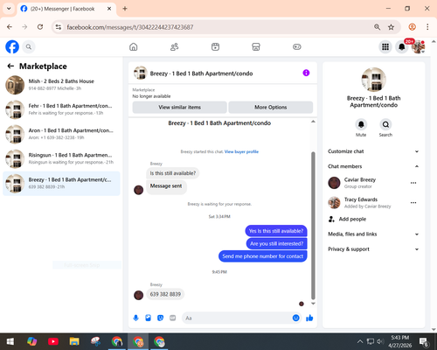Bookmark the page with the star icon
This screenshot has height=350, width=437.
pyautogui.click(x=391, y=27)
